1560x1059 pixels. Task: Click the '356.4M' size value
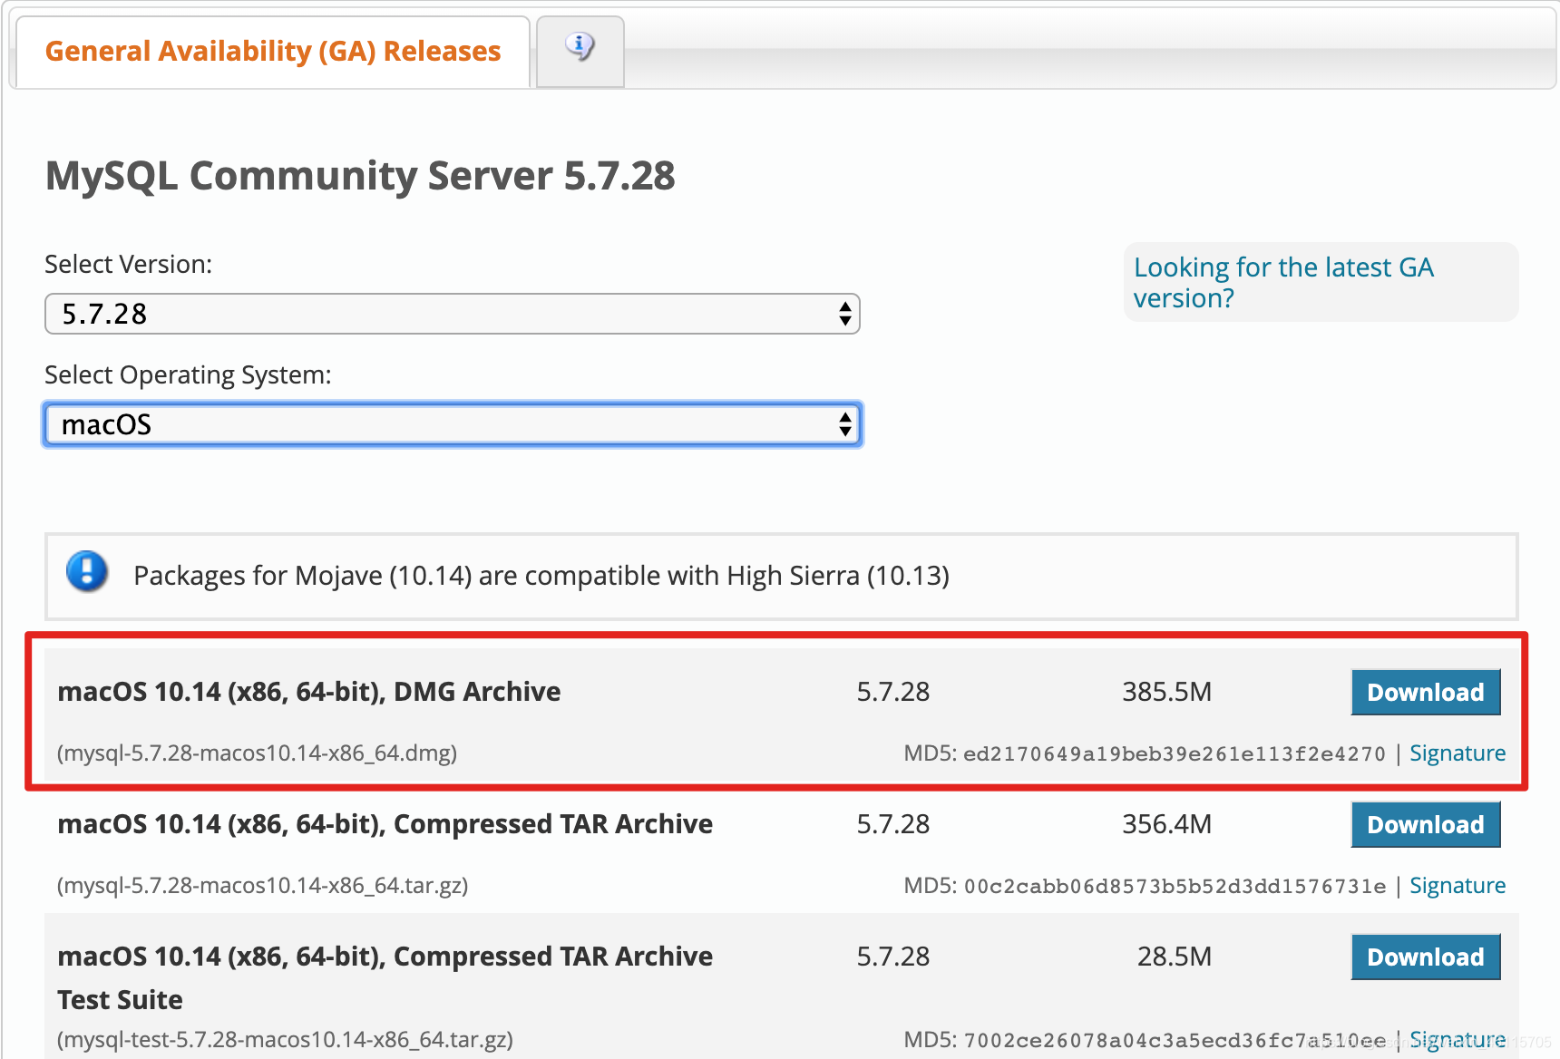coord(1167,824)
